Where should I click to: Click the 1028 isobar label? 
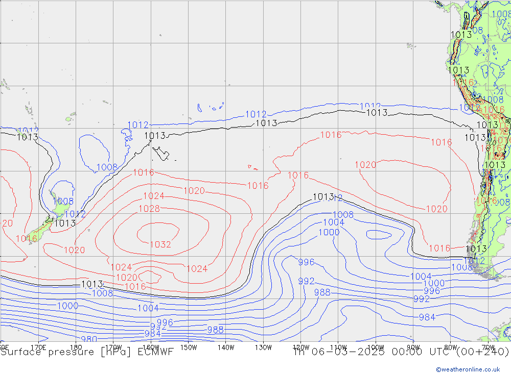(x=149, y=209)
